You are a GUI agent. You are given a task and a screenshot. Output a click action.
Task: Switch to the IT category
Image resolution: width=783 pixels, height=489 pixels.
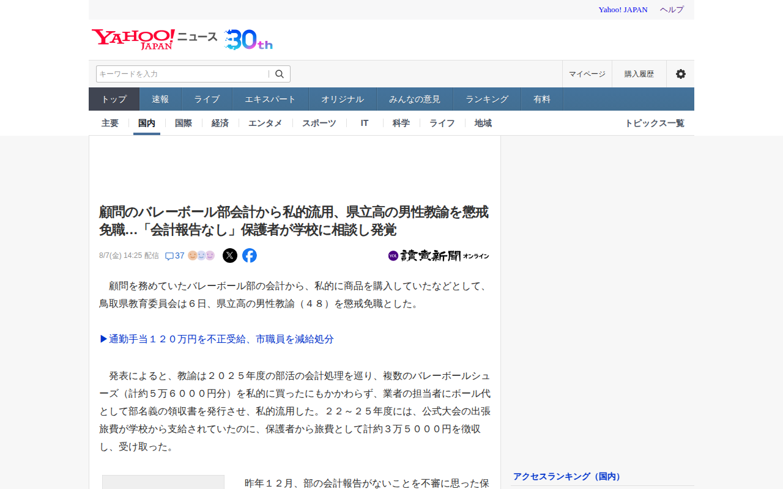click(x=365, y=123)
